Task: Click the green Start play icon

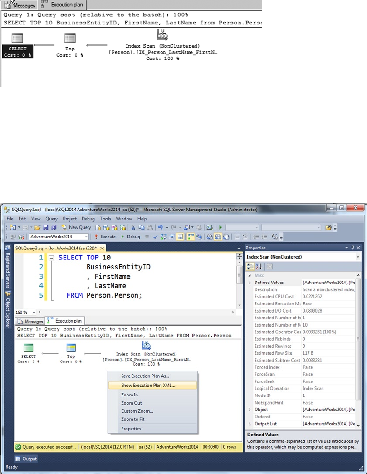Action: [220, 227]
